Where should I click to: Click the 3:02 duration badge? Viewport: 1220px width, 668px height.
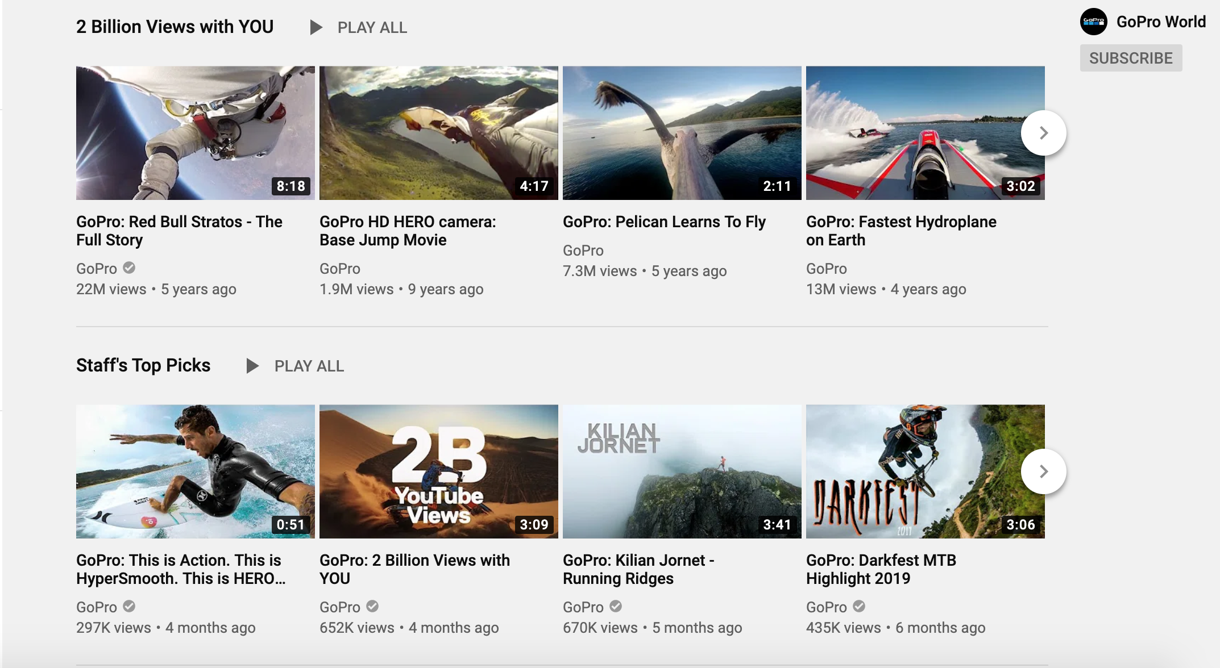pyautogui.click(x=1021, y=186)
